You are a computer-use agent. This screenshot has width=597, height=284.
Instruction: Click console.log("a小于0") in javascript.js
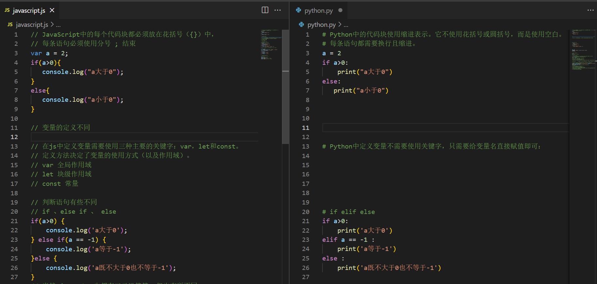(x=83, y=99)
